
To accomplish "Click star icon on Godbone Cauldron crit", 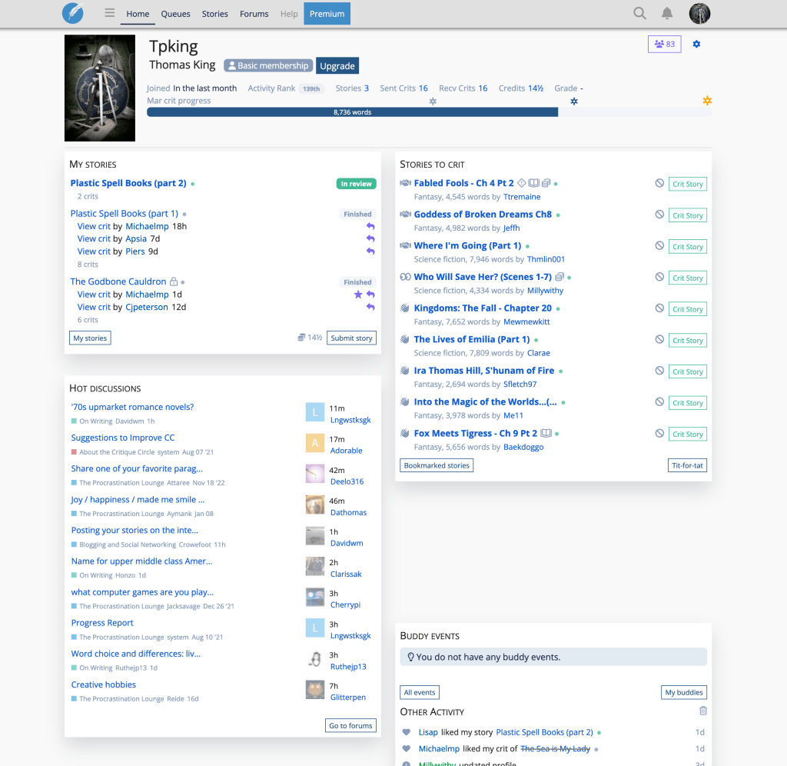I will pyautogui.click(x=357, y=295).
